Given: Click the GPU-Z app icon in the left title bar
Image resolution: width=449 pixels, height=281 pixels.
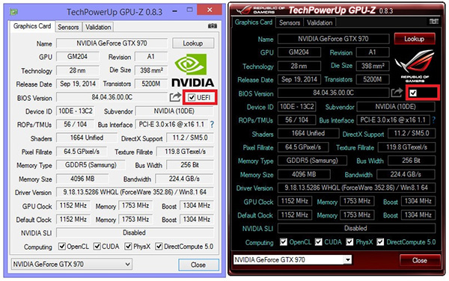Looking at the screenshot, I should point(13,12).
